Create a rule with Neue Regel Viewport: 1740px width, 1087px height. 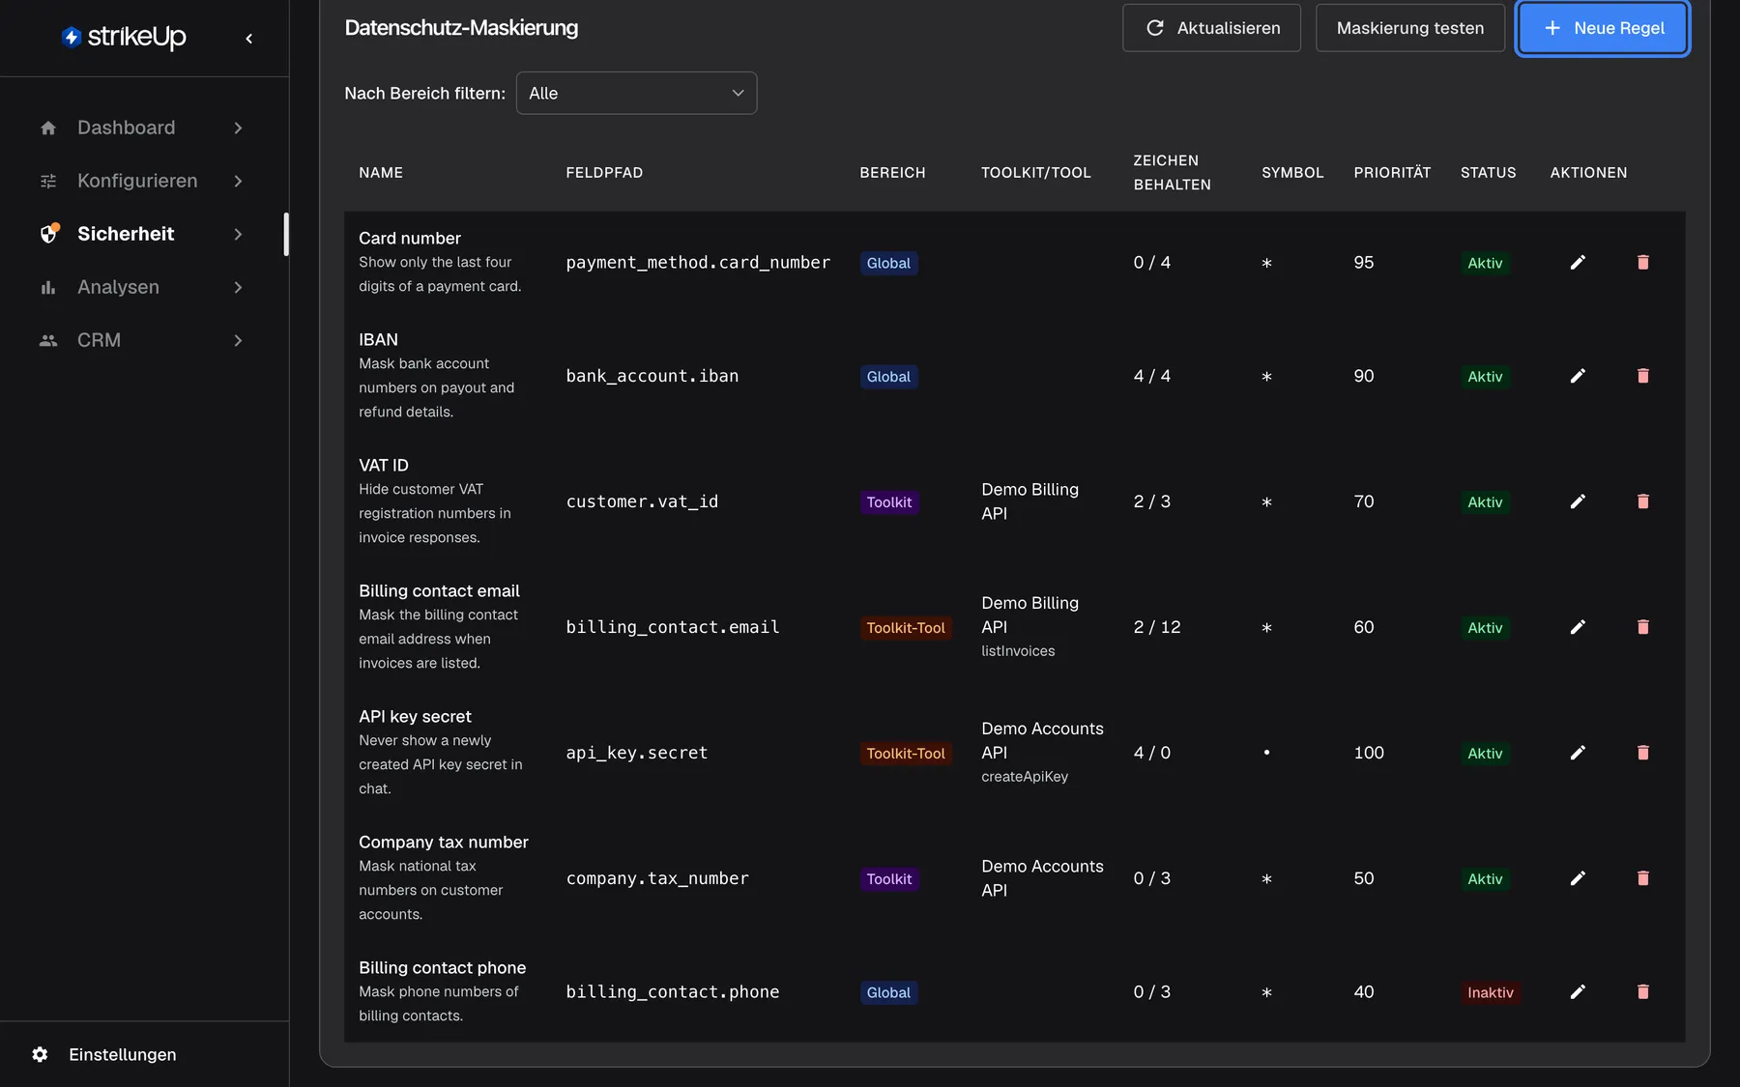(1603, 28)
